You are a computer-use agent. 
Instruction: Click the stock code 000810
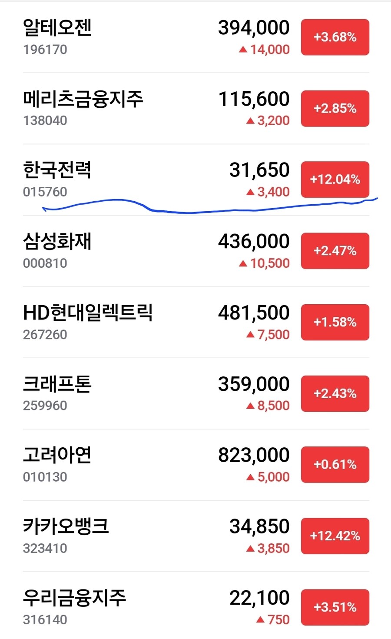pyautogui.click(x=45, y=263)
